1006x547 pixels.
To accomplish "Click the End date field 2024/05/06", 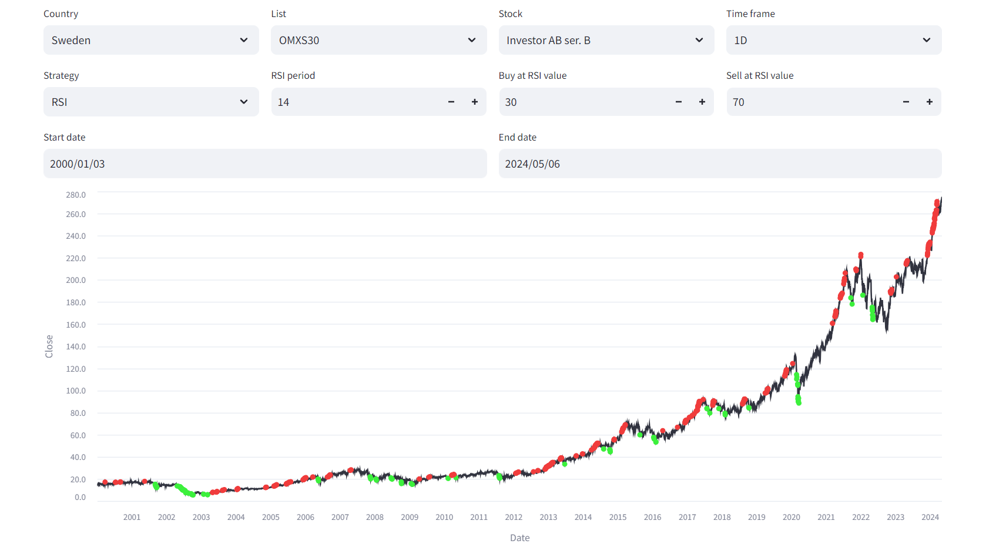I will 720,164.
